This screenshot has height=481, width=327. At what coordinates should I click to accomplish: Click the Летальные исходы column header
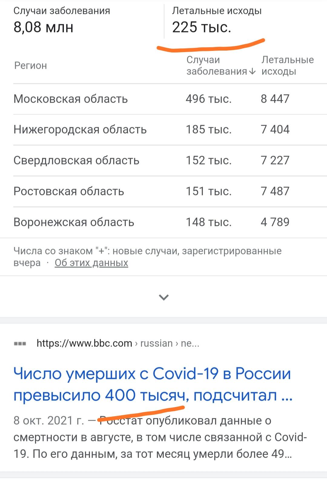[x=287, y=65]
